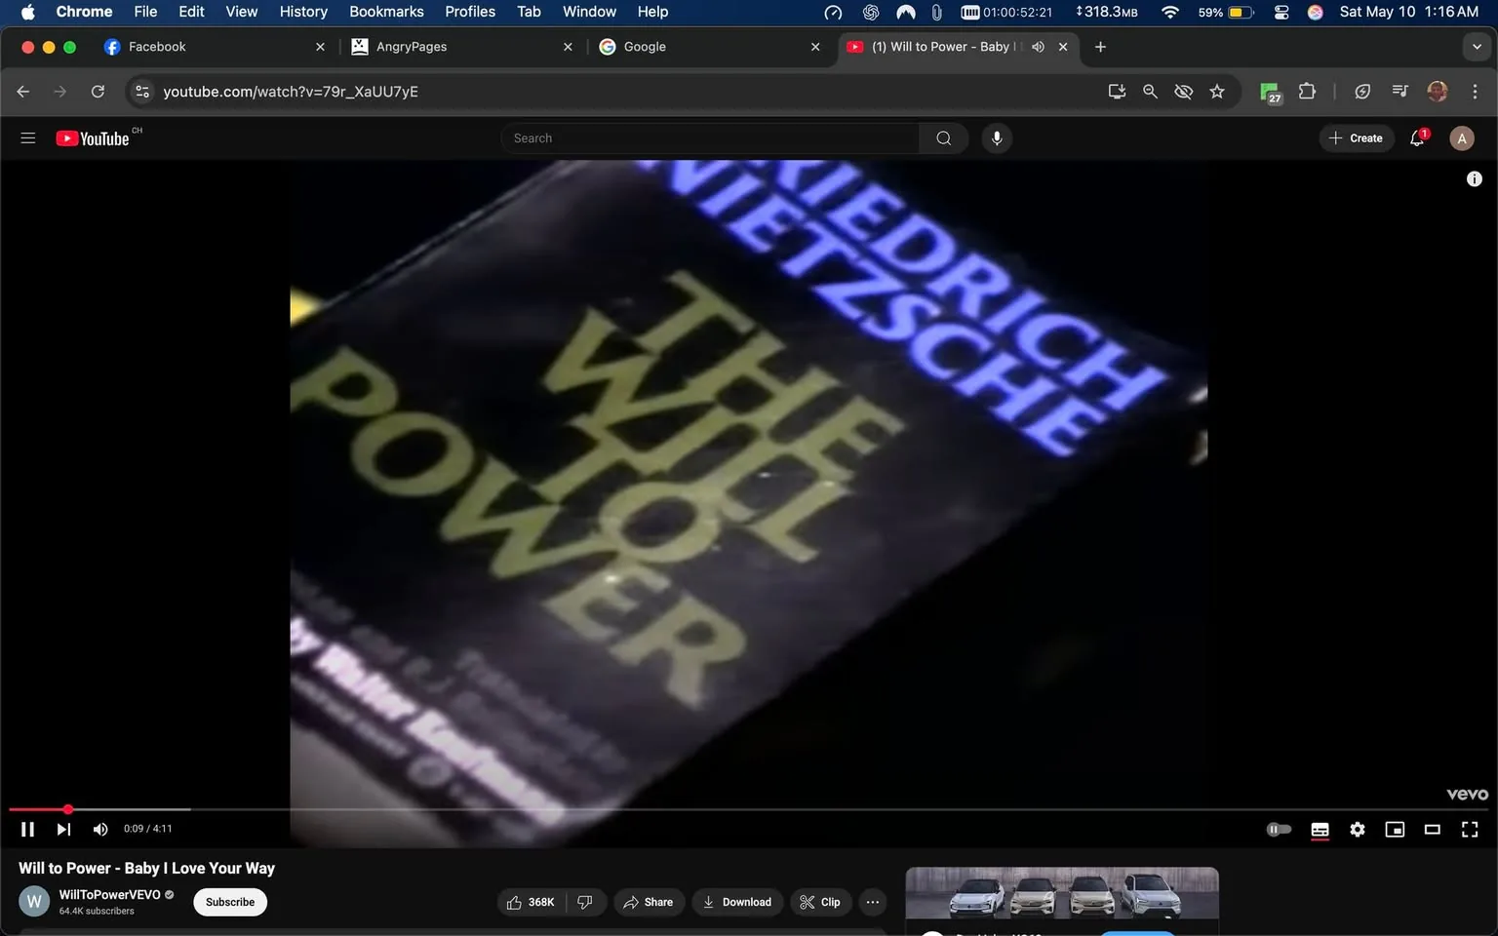Screen dimensions: 1498x936
Task: Toggle autoplay off
Action: [x=1279, y=829]
